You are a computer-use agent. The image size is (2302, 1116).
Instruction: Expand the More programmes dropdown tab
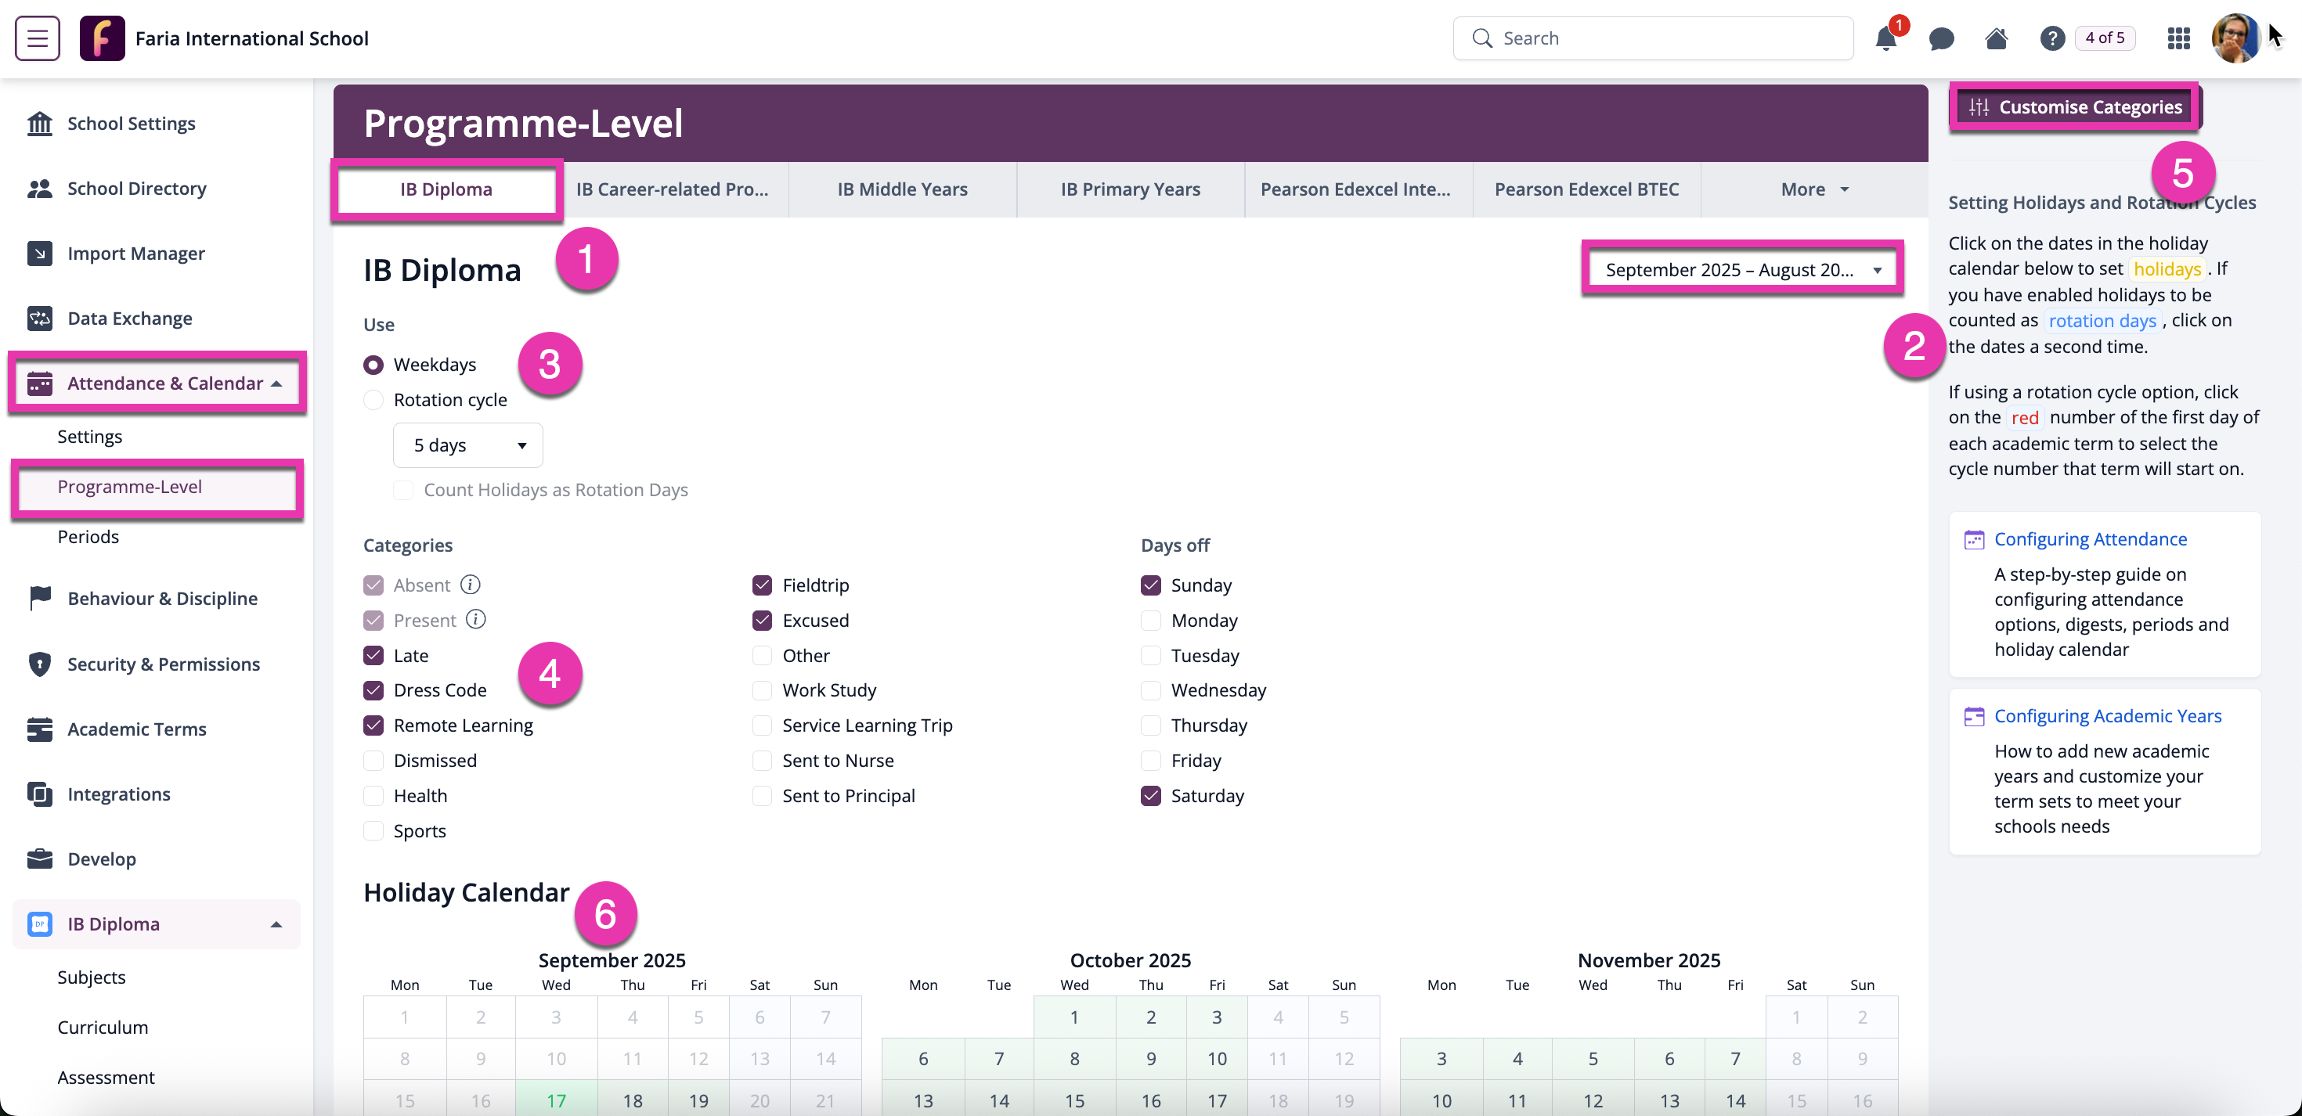coord(1814,189)
